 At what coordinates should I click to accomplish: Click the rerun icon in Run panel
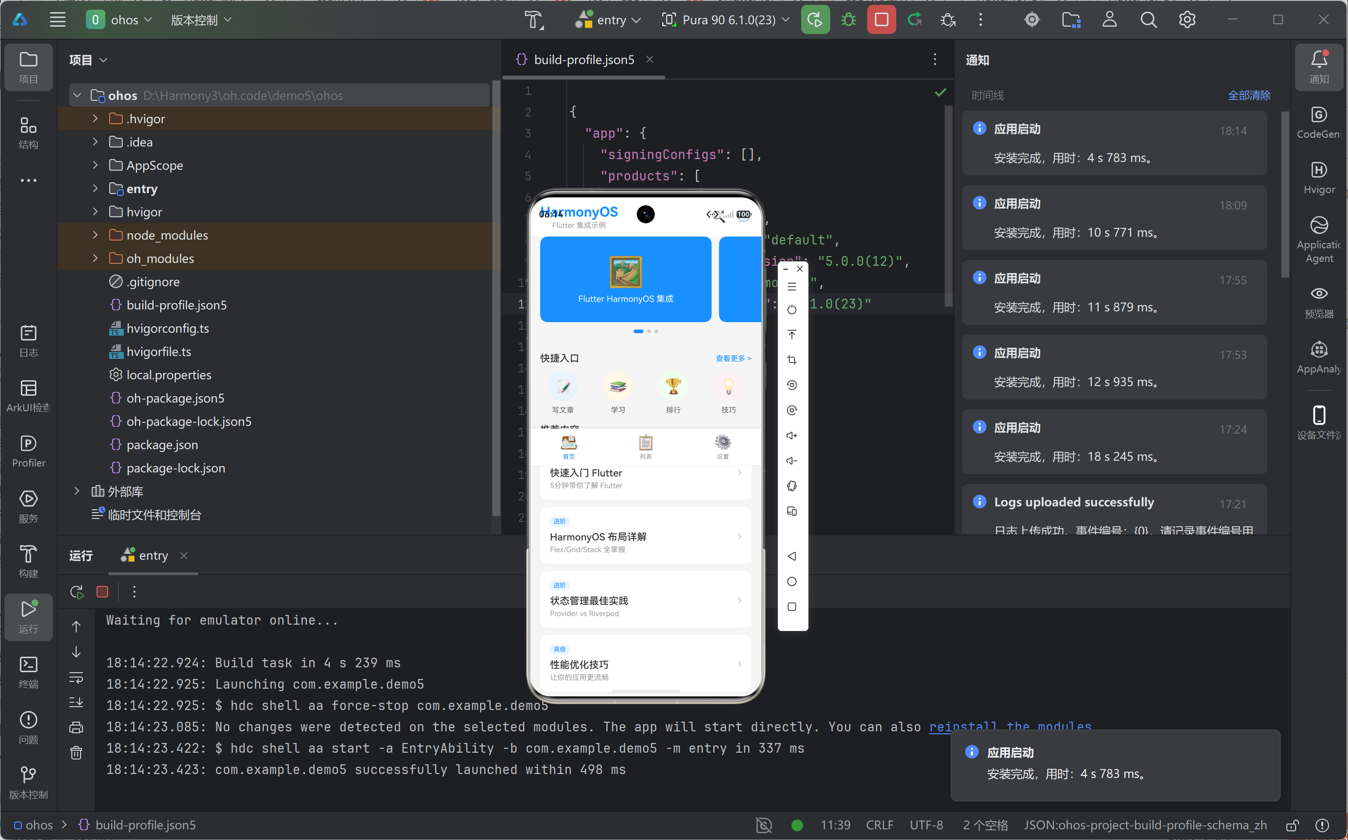pos(77,592)
